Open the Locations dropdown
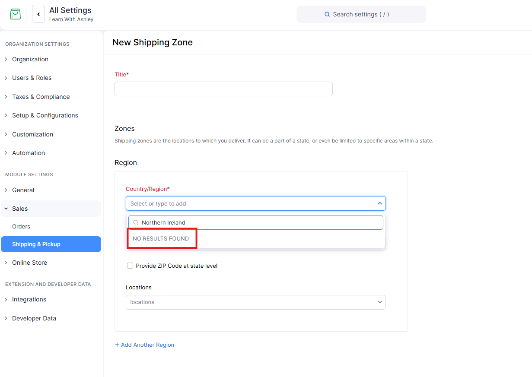 pyautogui.click(x=255, y=302)
